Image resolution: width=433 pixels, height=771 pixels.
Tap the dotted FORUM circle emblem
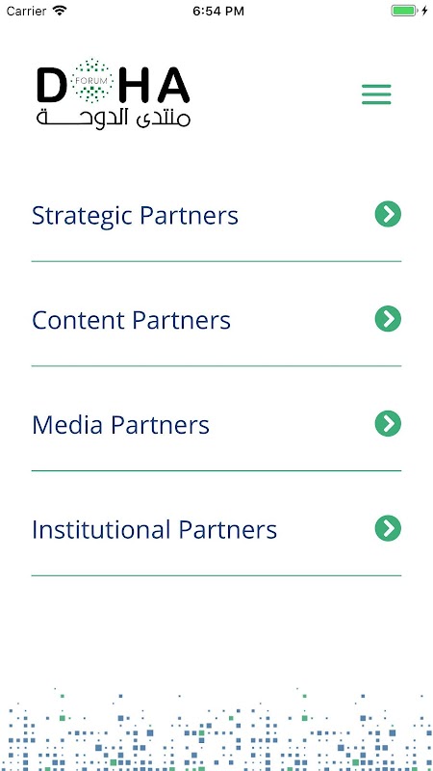pyautogui.click(x=91, y=80)
